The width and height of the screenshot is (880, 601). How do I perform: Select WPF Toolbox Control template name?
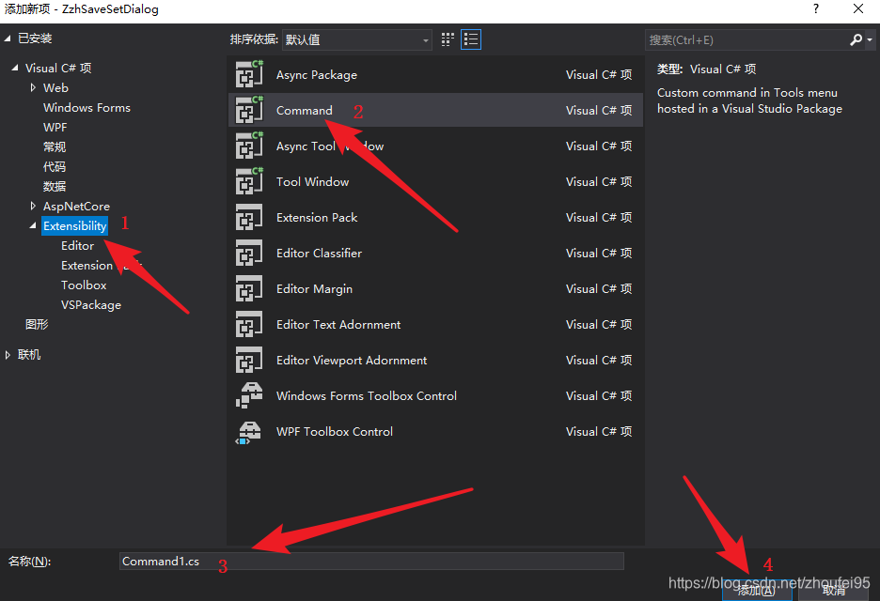335,432
